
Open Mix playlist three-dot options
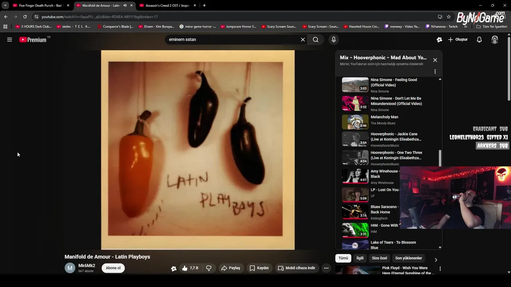coord(435,72)
